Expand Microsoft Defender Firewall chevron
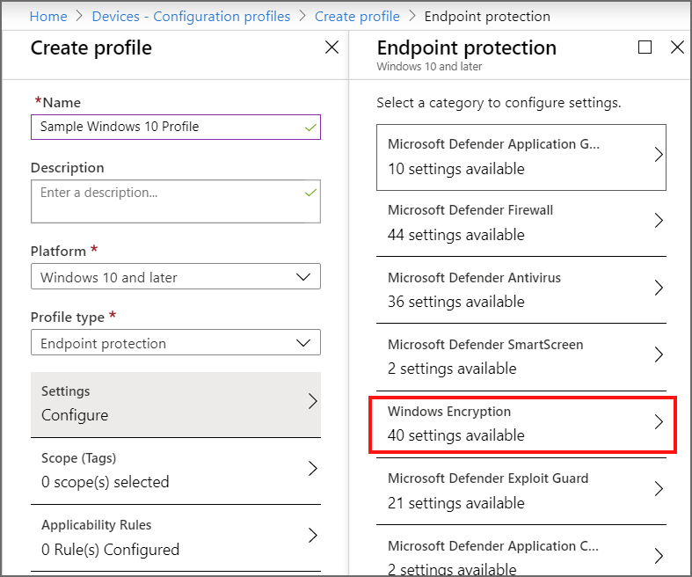Screen dimensions: 692x577 tap(659, 222)
